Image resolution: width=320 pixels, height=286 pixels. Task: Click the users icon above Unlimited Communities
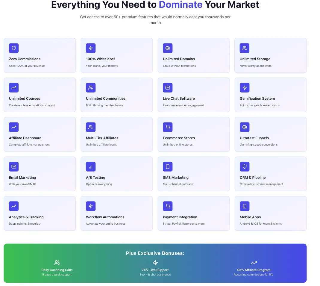point(91,87)
